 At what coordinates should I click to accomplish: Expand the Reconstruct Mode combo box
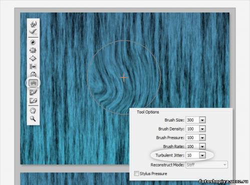pos(206,165)
